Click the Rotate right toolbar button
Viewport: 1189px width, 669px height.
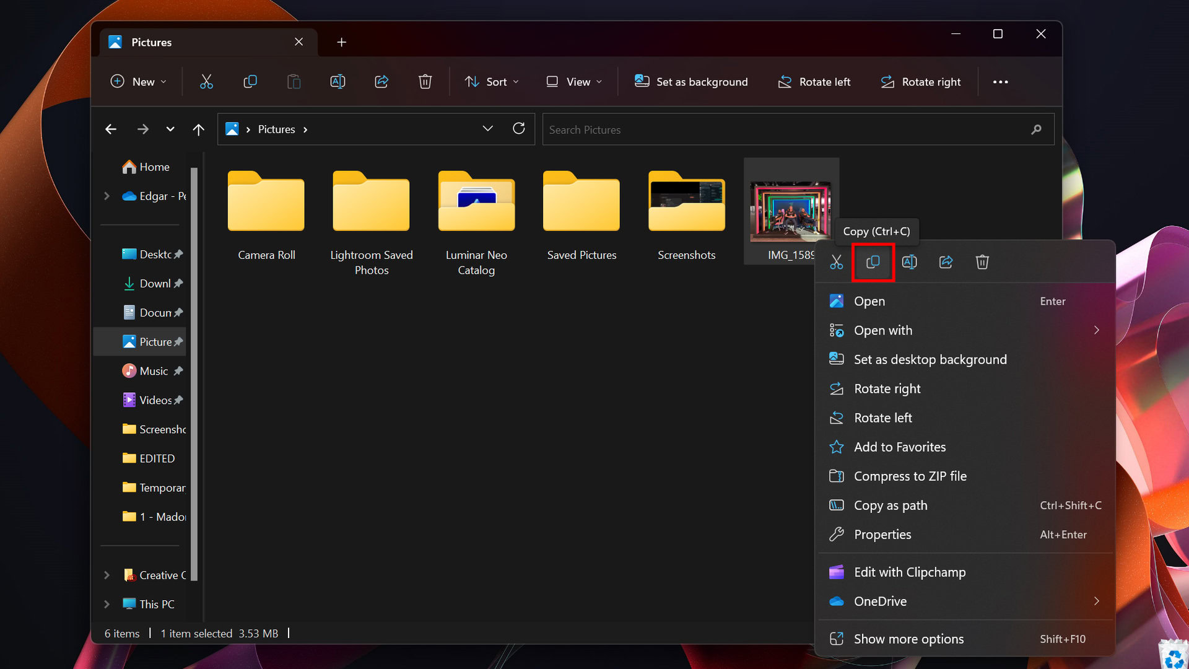[x=921, y=82]
